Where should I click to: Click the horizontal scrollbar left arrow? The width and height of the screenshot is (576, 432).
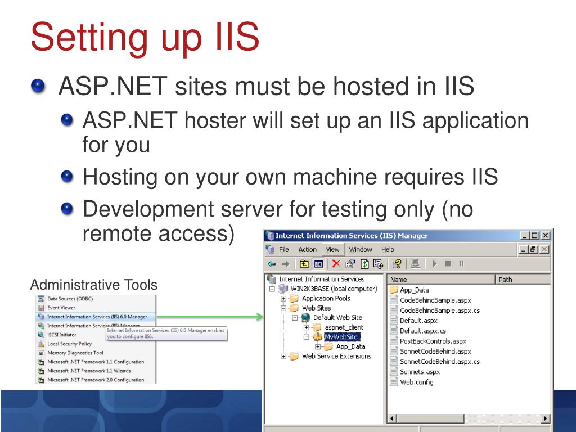click(x=392, y=418)
